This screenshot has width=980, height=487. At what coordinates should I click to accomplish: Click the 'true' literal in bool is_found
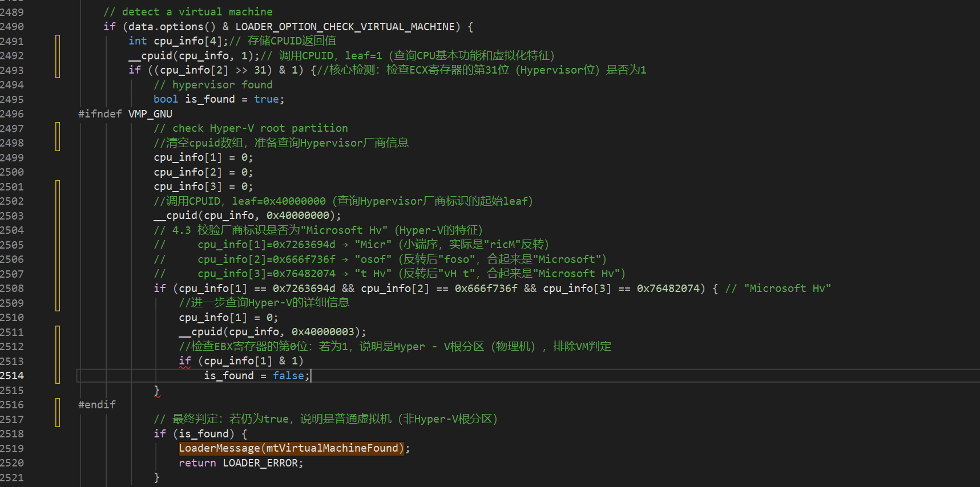[x=266, y=99]
